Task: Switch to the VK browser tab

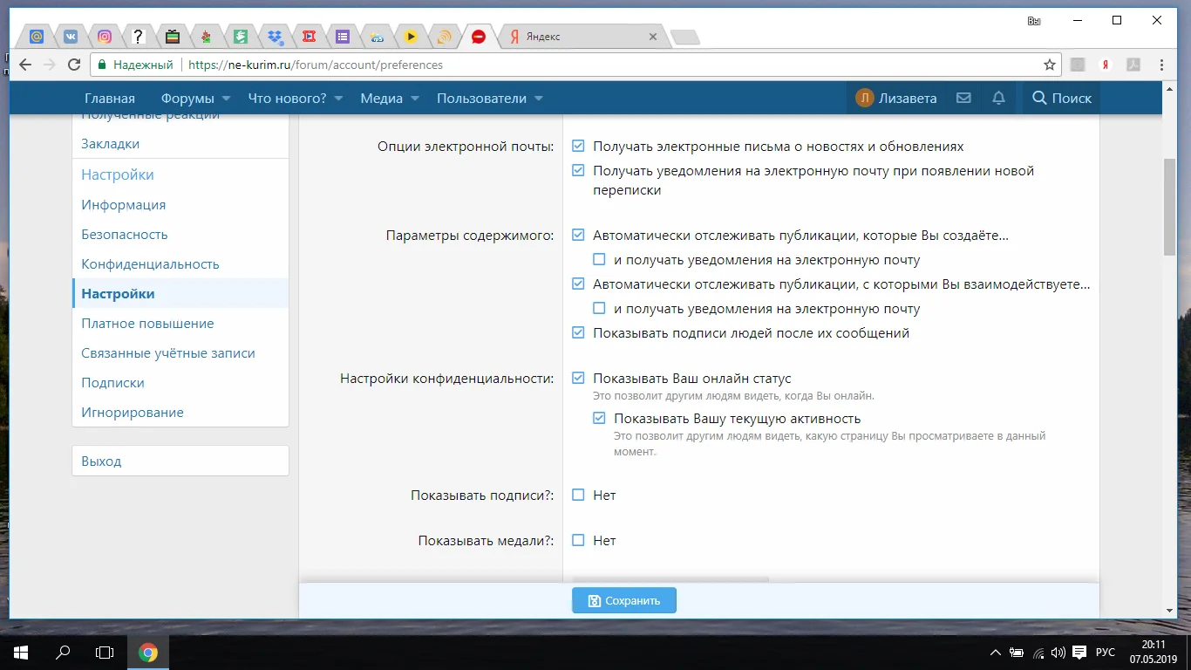Action: pos(71,36)
